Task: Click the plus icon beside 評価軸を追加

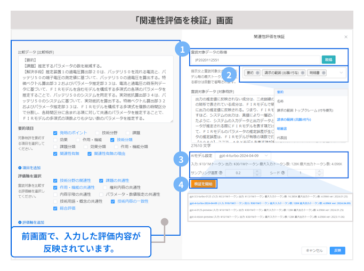Action: (20, 222)
